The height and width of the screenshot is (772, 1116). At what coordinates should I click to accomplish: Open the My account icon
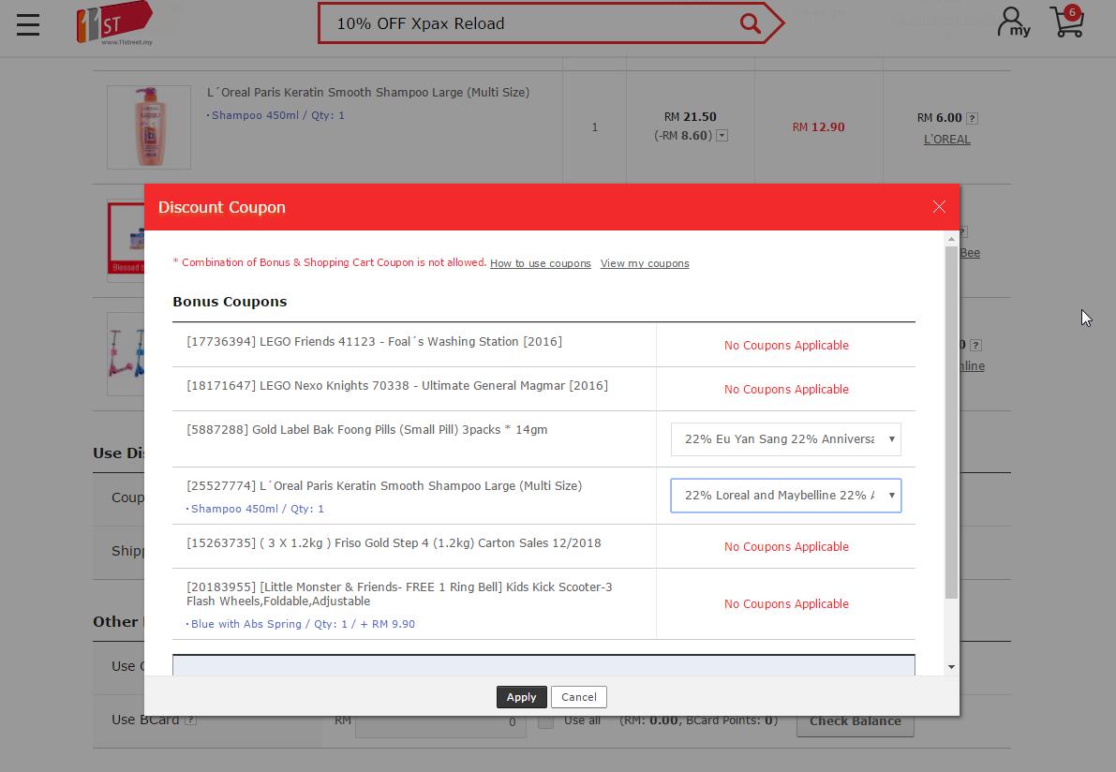1014,22
